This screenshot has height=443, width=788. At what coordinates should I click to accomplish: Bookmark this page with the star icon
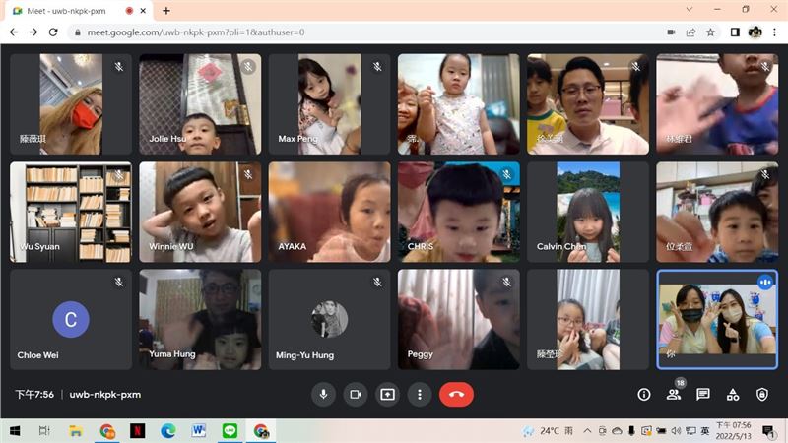pyautogui.click(x=711, y=32)
